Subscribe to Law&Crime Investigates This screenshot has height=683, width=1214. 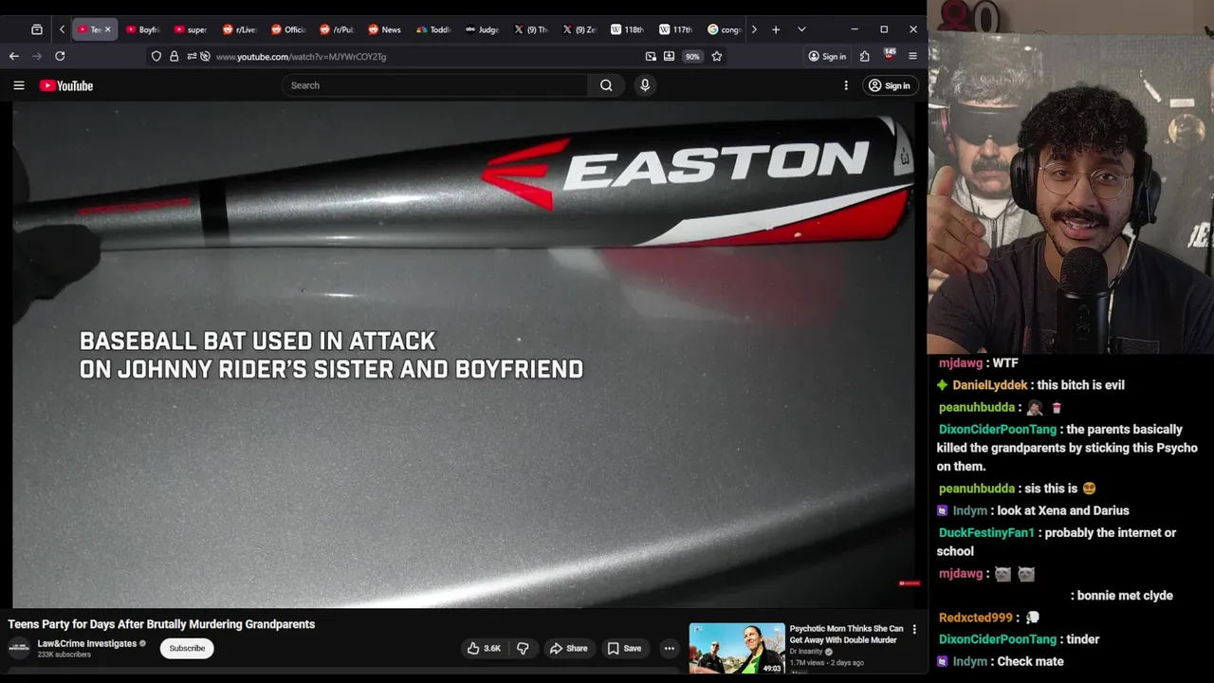point(187,648)
